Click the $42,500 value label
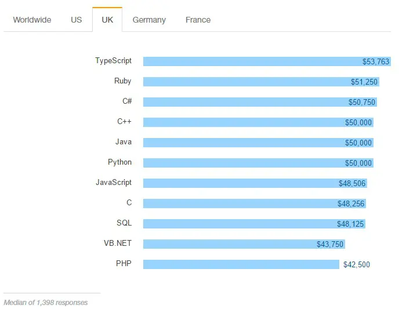 357,265
